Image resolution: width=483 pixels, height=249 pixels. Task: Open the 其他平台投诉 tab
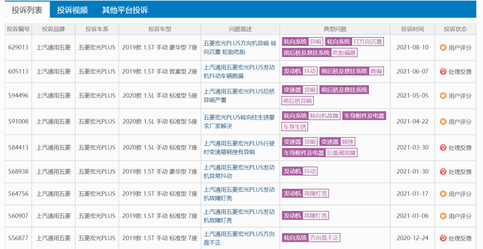(125, 10)
